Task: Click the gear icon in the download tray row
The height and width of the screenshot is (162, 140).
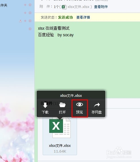Action: (x=30, y=21)
